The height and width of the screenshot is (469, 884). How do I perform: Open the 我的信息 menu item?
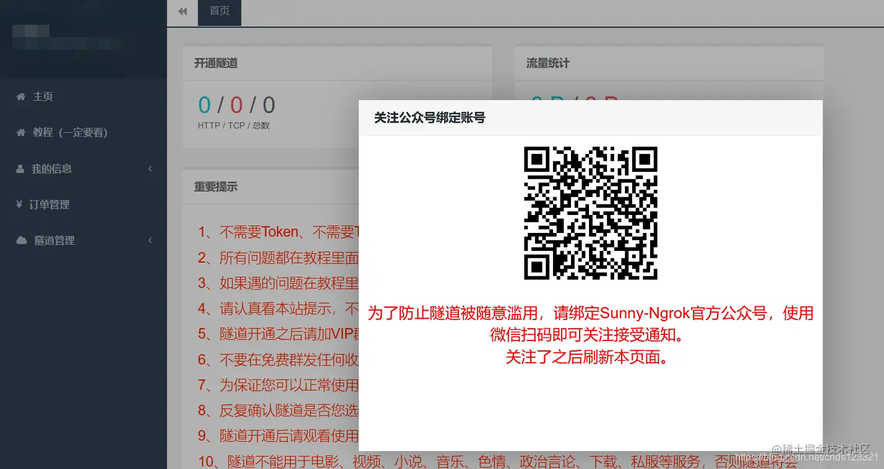click(84, 169)
